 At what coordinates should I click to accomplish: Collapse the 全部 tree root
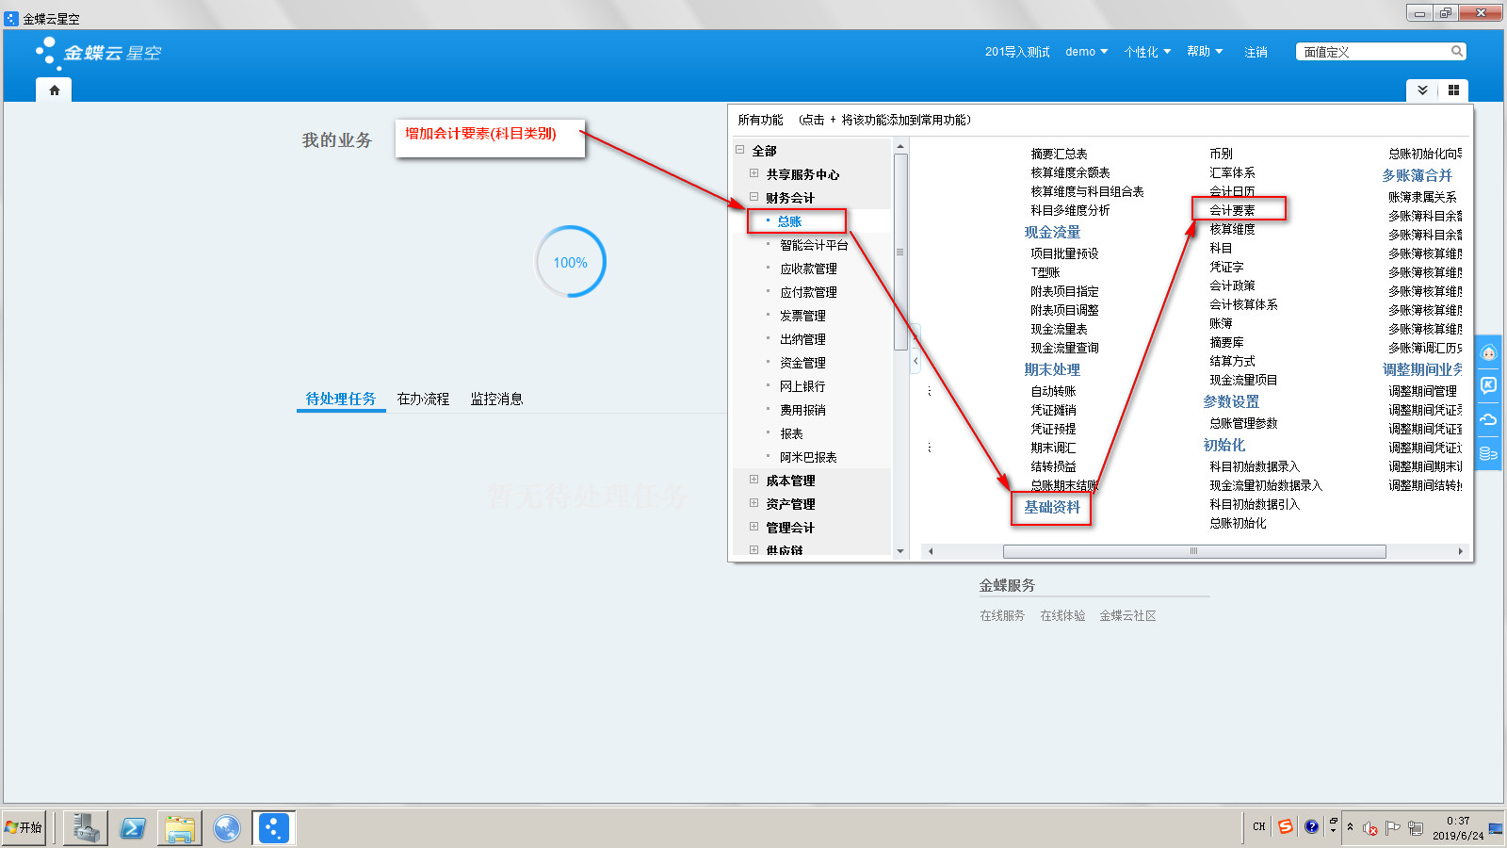point(740,149)
